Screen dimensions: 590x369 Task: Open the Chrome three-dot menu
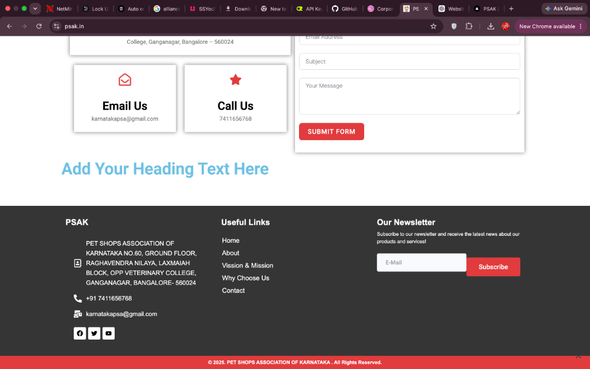581,27
